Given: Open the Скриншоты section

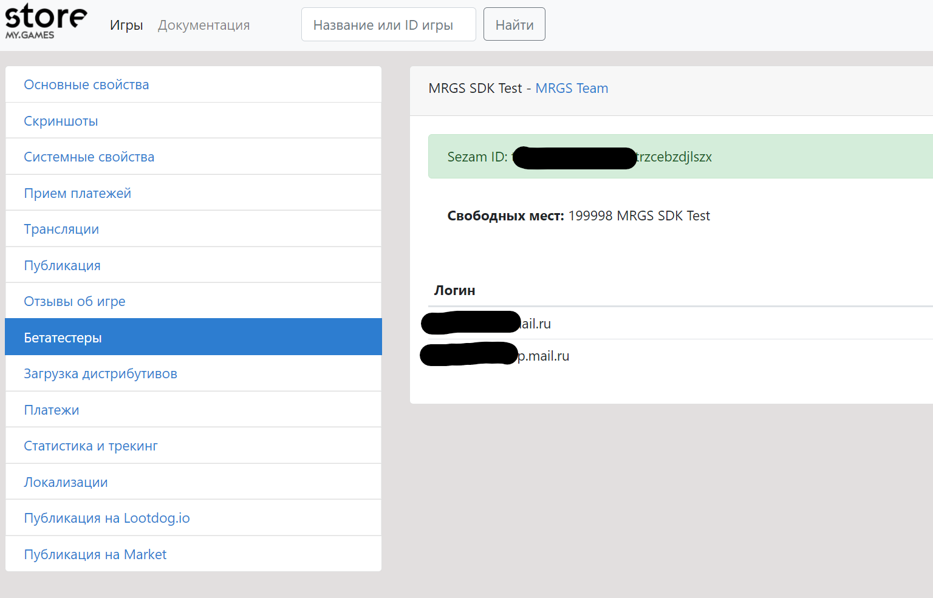Looking at the screenshot, I should coord(61,120).
